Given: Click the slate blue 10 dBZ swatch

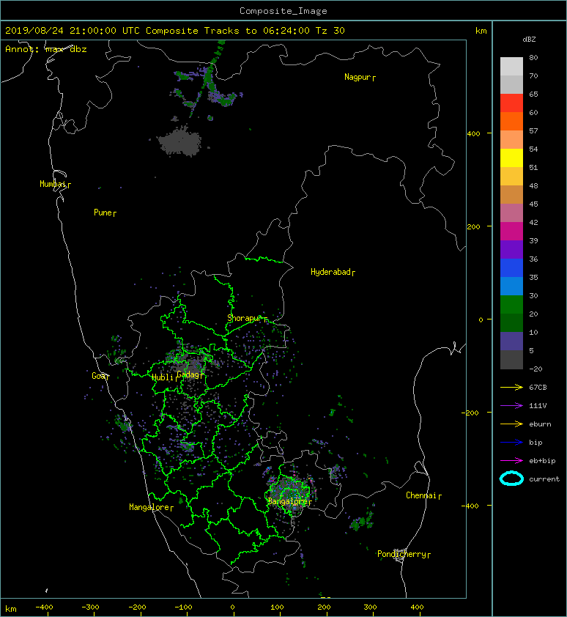Looking at the screenshot, I should 511,341.
